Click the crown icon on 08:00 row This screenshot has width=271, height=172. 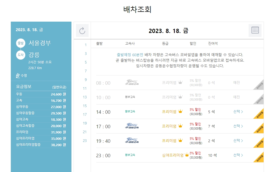click(180, 82)
